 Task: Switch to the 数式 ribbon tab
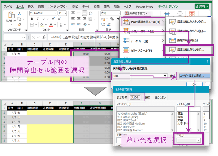tap(75, 6)
